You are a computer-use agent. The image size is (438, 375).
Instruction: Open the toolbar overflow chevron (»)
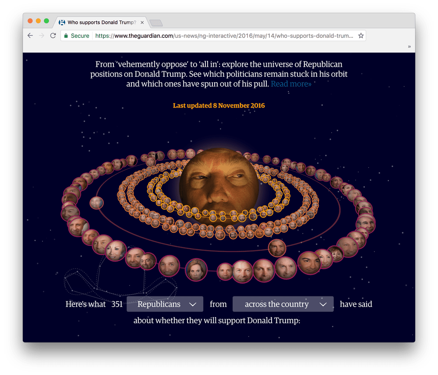click(409, 46)
